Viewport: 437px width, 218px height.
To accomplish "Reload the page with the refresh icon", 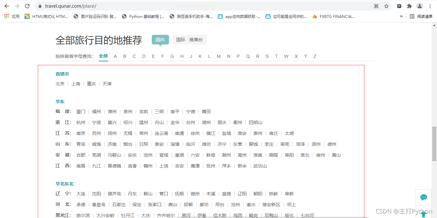I will 27,6.
